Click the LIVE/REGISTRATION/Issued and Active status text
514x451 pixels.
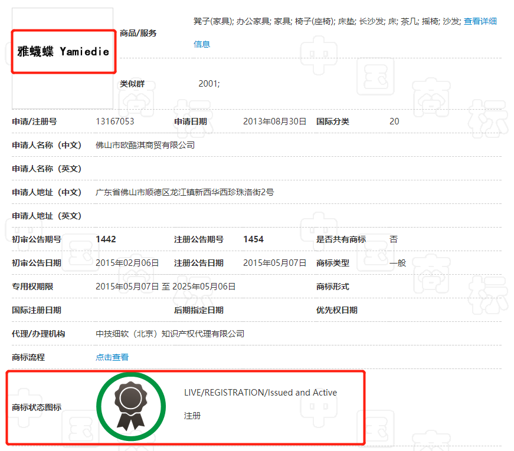[261, 393]
